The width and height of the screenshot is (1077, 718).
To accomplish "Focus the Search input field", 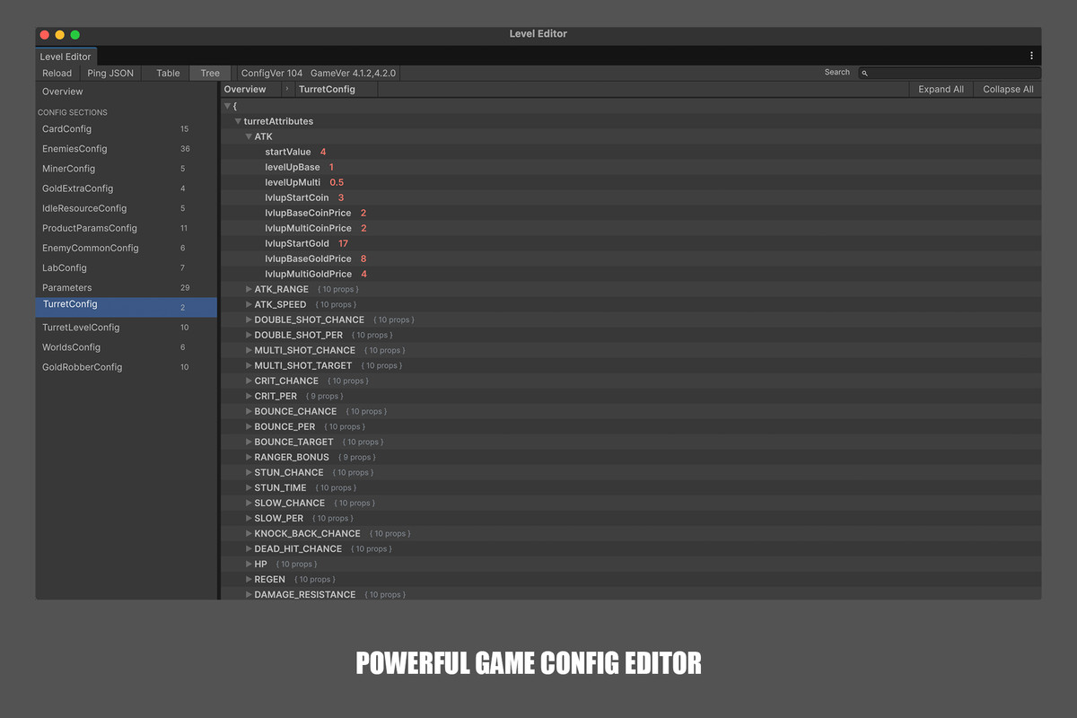I will 950,74.
